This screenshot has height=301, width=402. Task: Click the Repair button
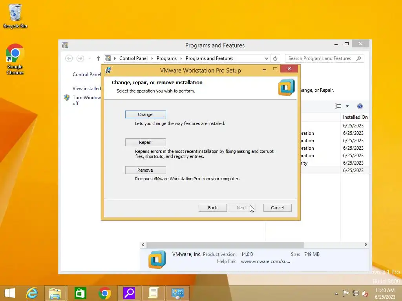click(x=145, y=142)
